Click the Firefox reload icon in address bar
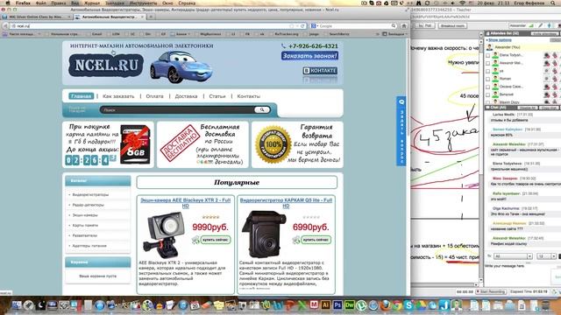The width and height of the screenshot is (561, 315). [x=302, y=26]
